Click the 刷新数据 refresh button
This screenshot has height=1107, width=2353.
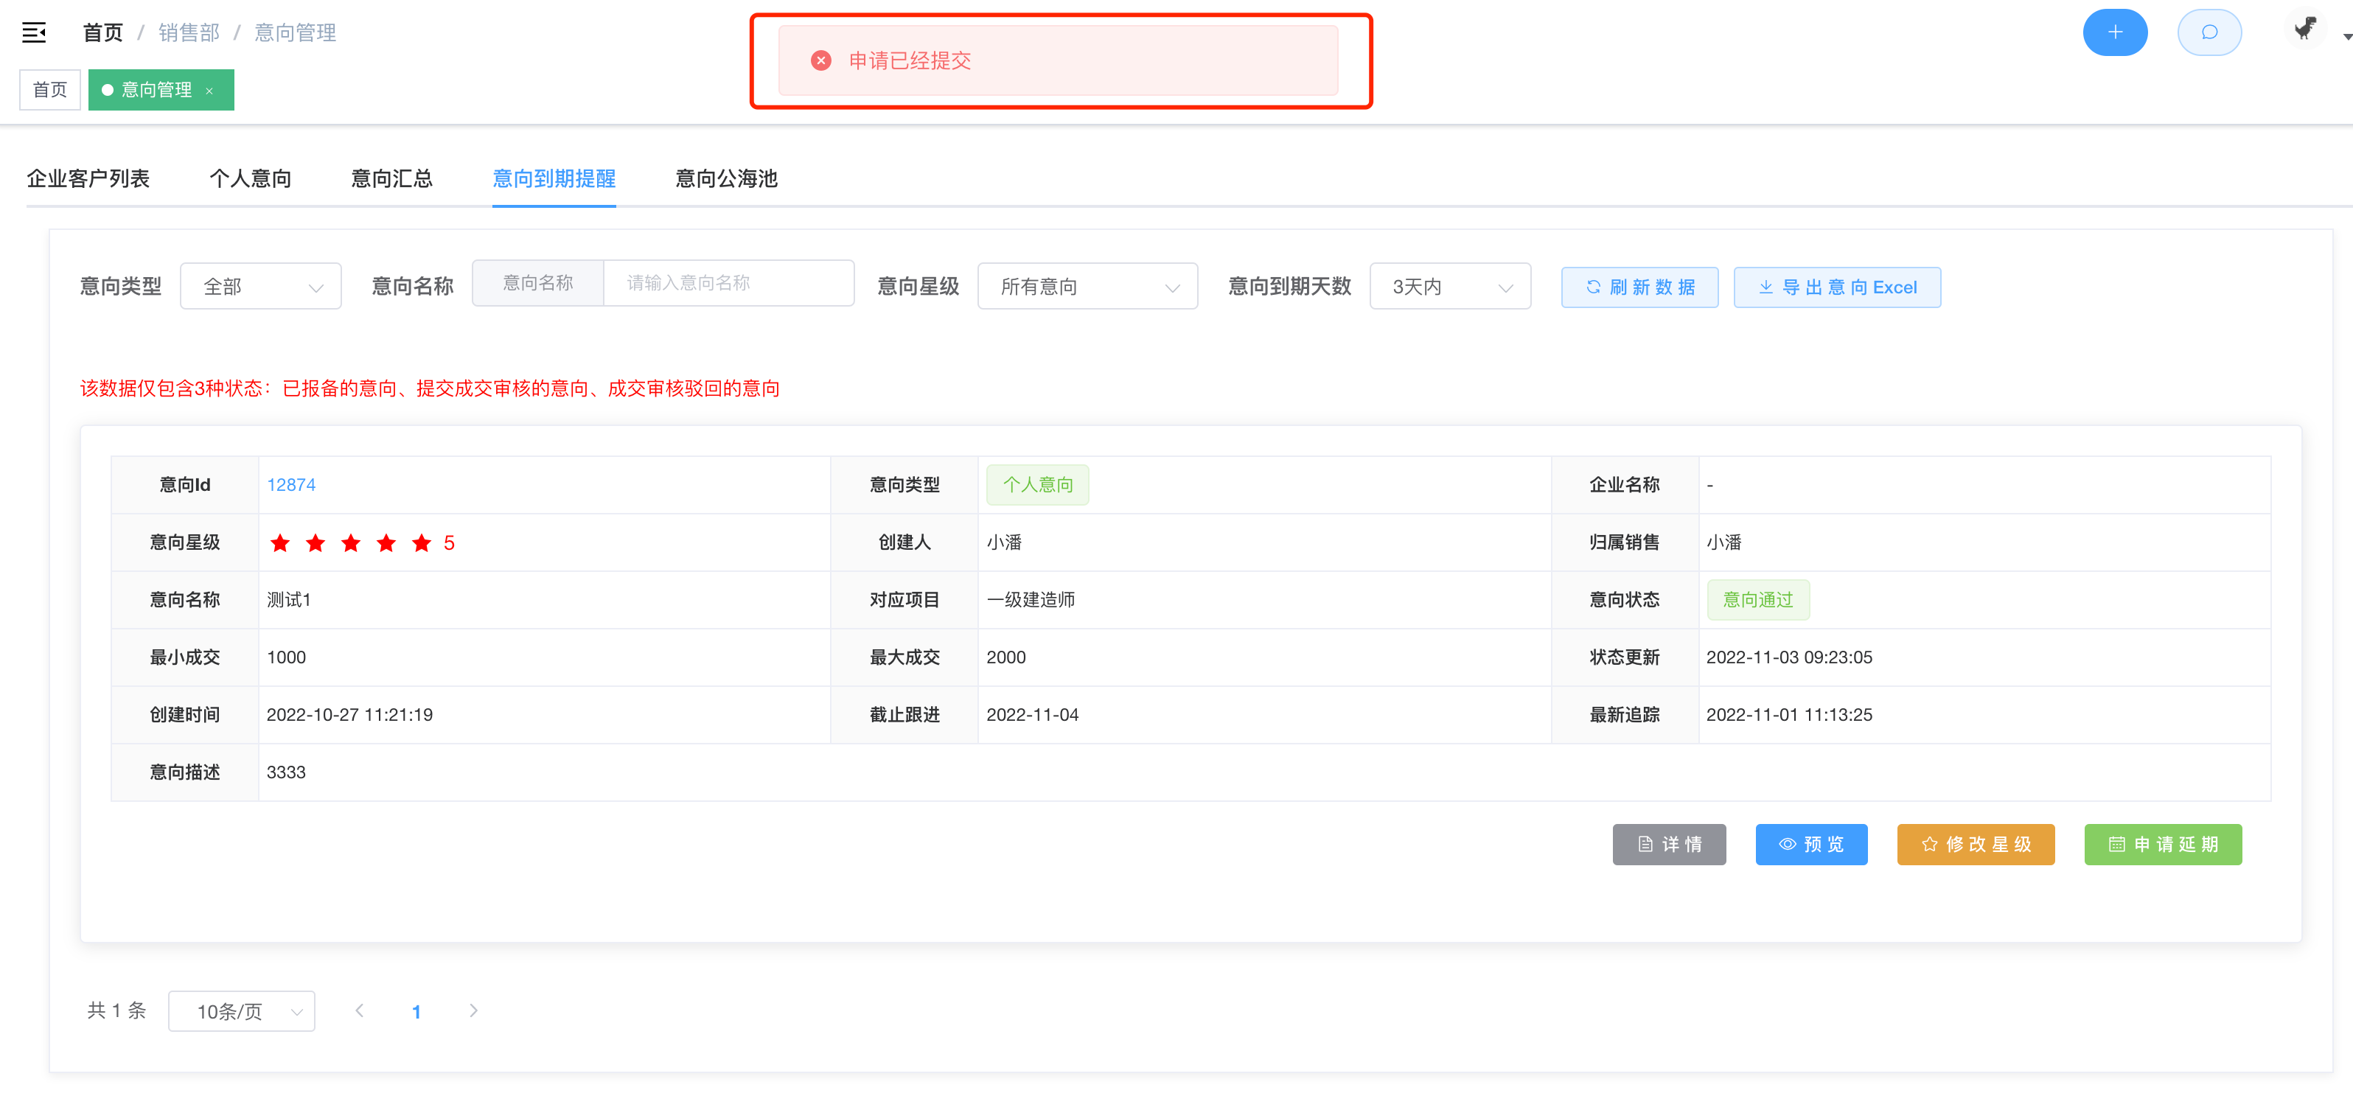point(1639,287)
